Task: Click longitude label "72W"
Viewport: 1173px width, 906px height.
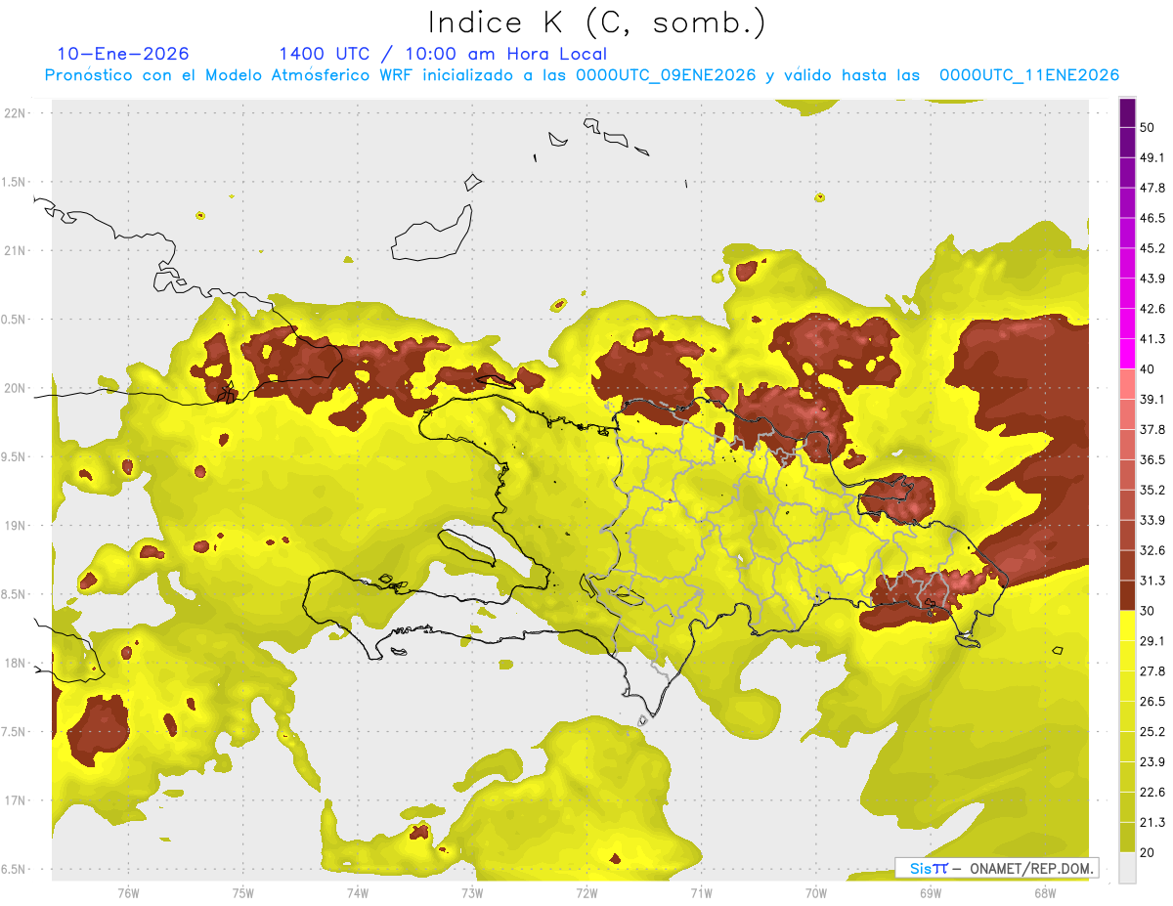Action: click(586, 893)
